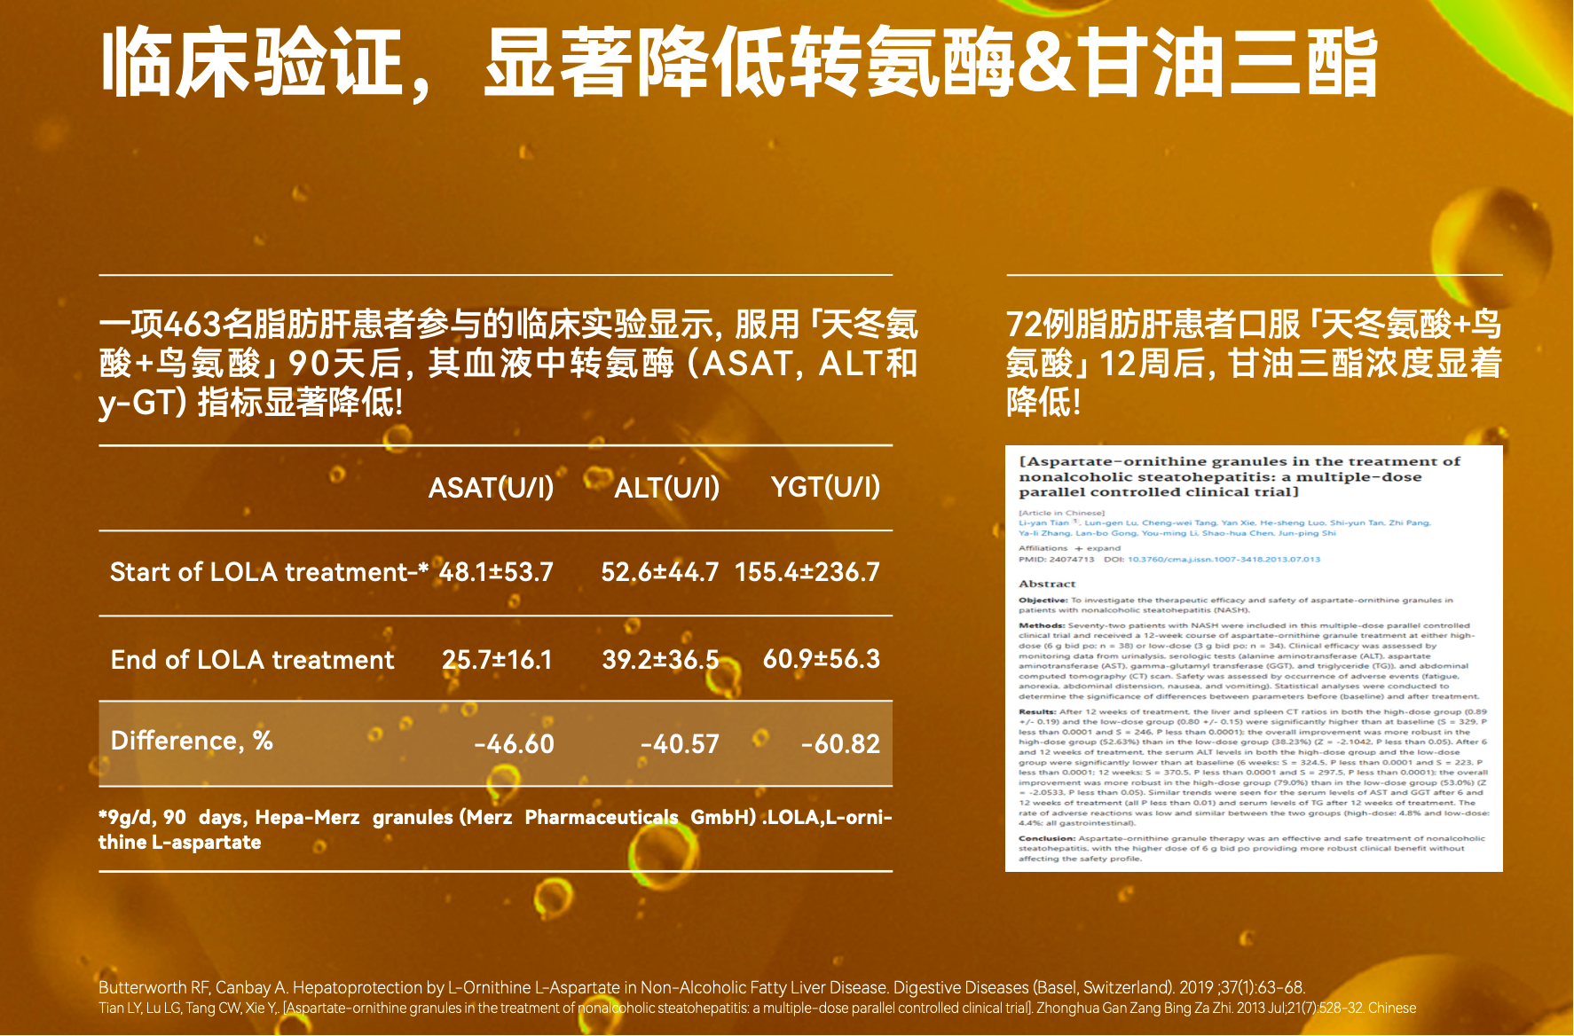The height and width of the screenshot is (1036, 1574).
Task: Click the main headline 临床验证
Action: point(253,62)
